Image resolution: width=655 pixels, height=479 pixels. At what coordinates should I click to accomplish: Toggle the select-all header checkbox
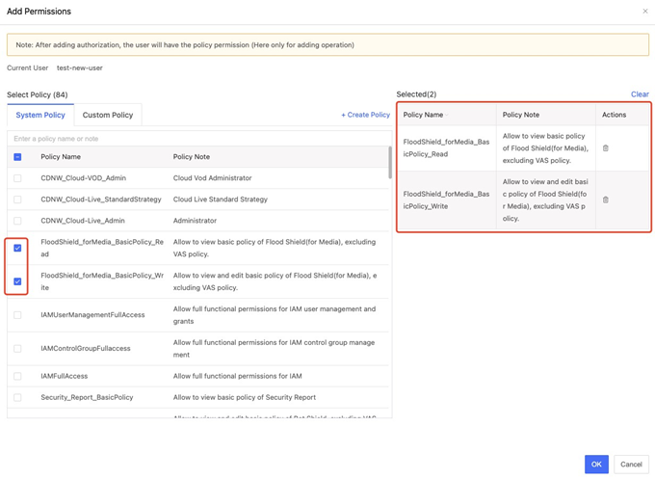pyautogui.click(x=17, y=157)
